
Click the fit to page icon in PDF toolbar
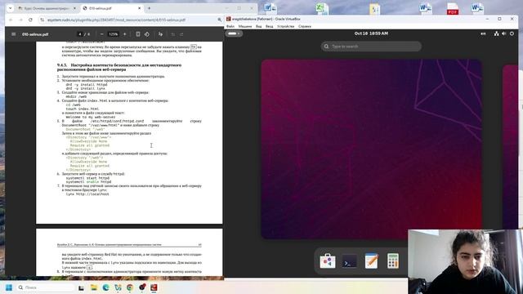click(x=138, y=34)
